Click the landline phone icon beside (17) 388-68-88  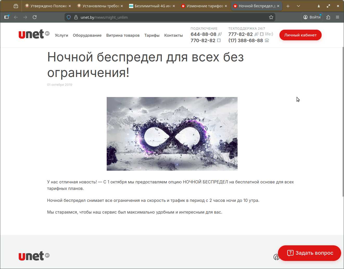click(x=267, y=40)
